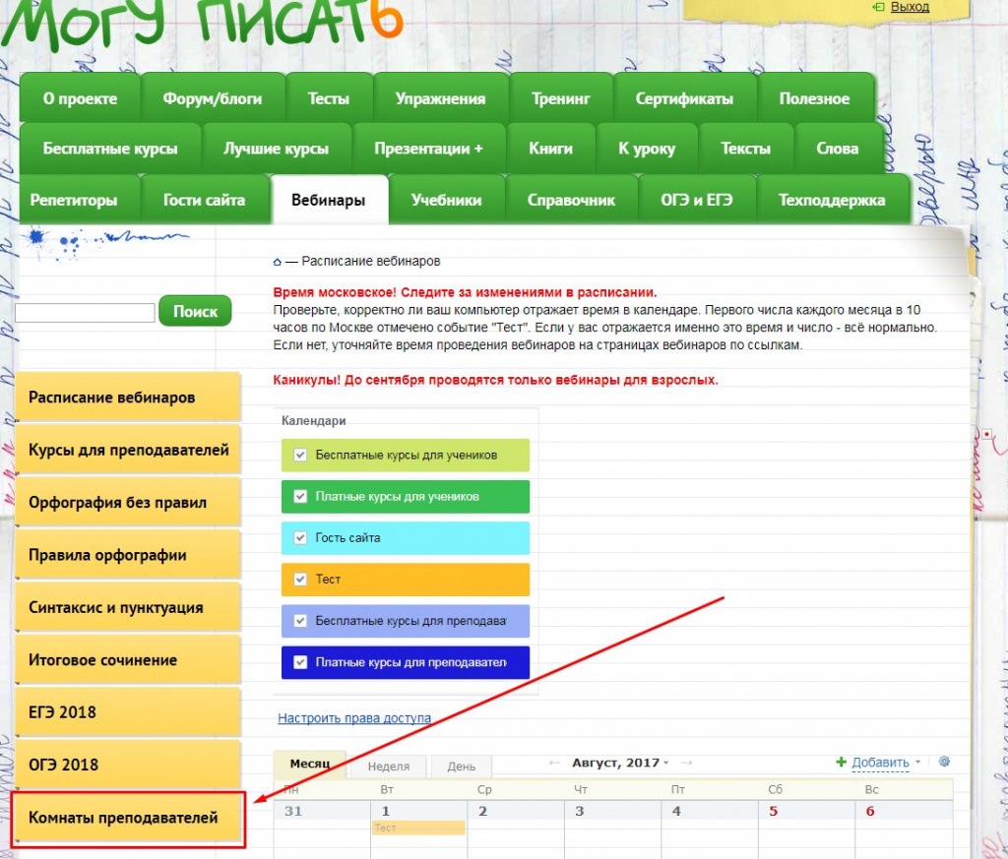The image size is (1008, 859).
Task: Uncheck the Тест calendar checkbox
Action: (300, 580)
